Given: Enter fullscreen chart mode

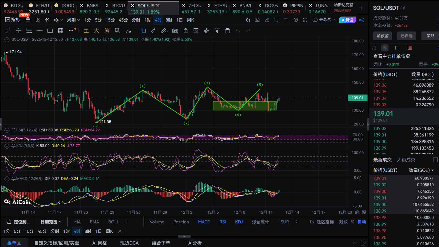Looking at the screenshot, I should click(x=305, y=20).
